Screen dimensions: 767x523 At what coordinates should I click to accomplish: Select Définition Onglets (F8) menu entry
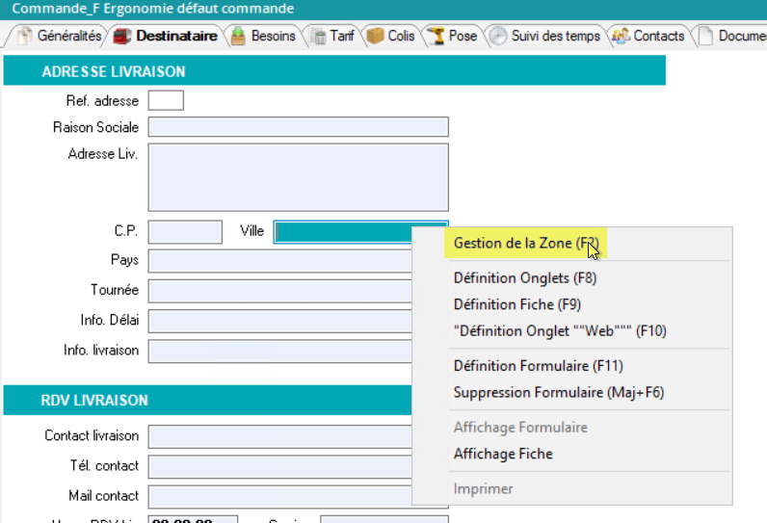[x=524, y=278]
